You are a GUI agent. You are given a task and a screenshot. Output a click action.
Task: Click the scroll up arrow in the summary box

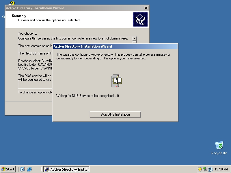134,39
